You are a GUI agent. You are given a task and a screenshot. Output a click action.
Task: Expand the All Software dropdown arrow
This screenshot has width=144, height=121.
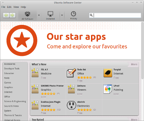[39, 15]
